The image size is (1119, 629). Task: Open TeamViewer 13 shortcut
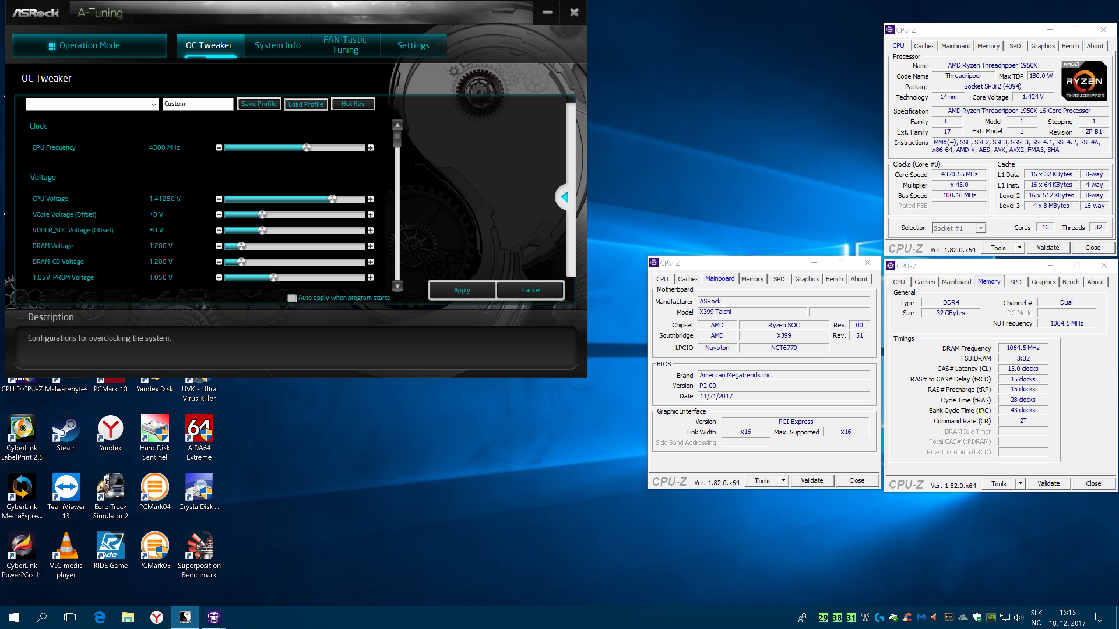pos(66,496)
